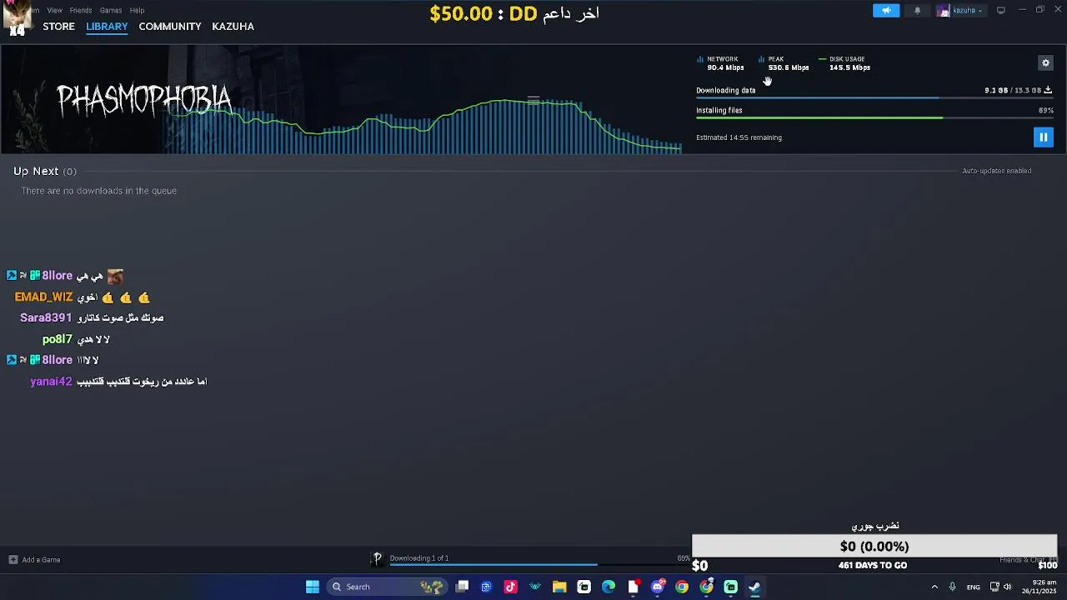Enter Big Picture mode via monitor icon

pyautogui.click(x=1000, y=10)
